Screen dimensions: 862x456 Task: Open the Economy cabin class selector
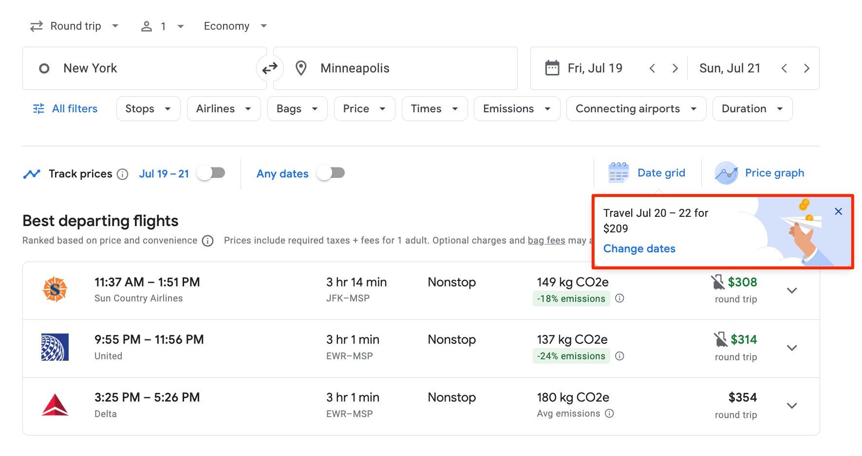click(x=234, y=26)
